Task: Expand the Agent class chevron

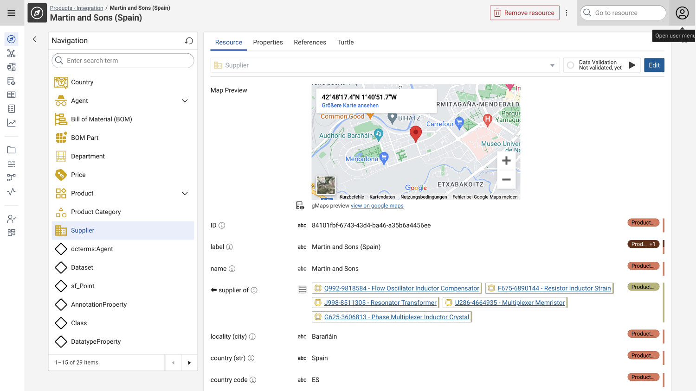Action: [185, 101]
